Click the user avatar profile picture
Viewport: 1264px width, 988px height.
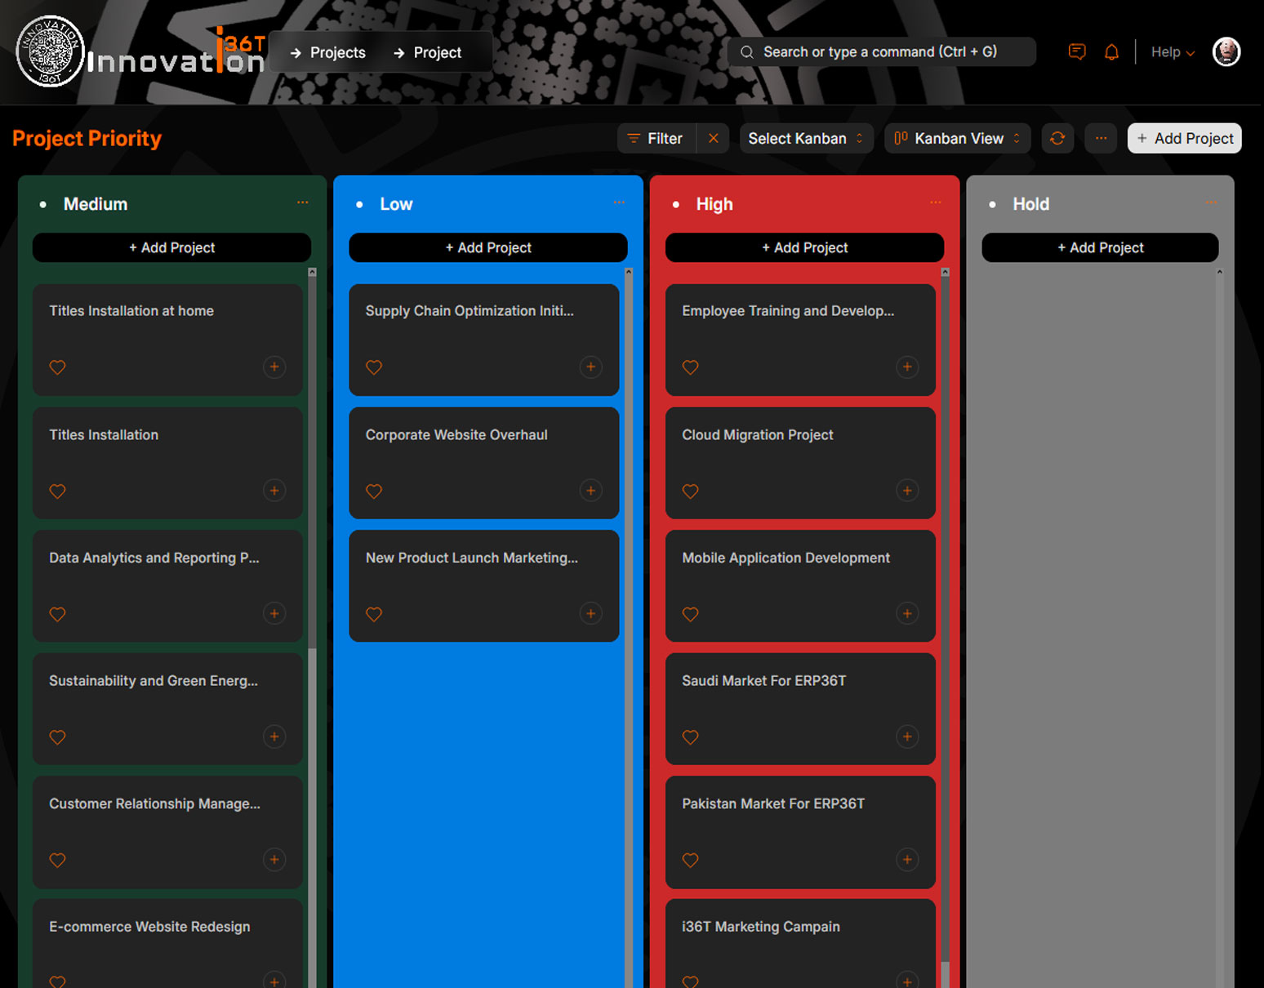pyautogui.click(x=1226, y=52)
